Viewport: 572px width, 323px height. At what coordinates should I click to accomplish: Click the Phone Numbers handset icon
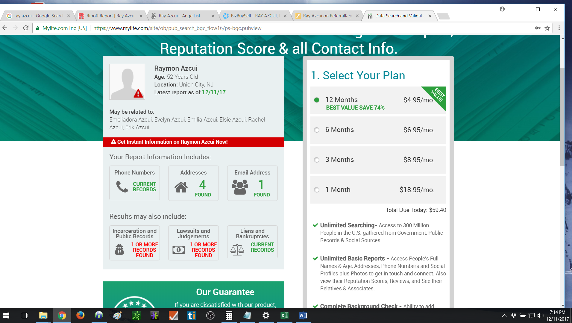point(122,186)
